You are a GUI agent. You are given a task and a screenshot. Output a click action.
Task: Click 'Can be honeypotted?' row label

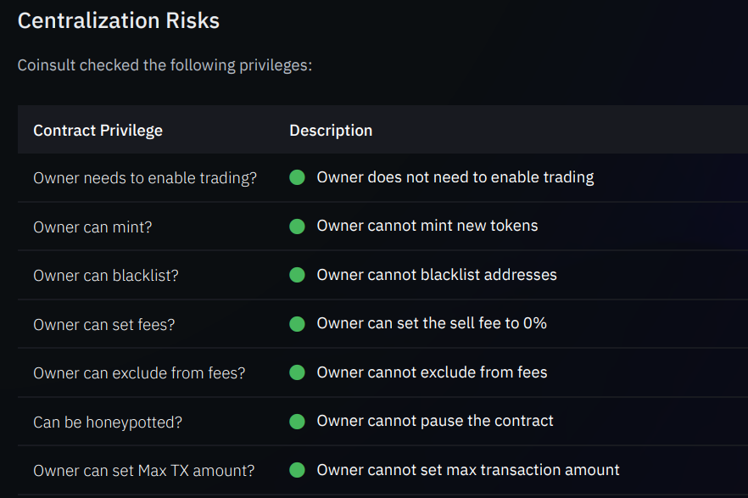coord(108,422)
